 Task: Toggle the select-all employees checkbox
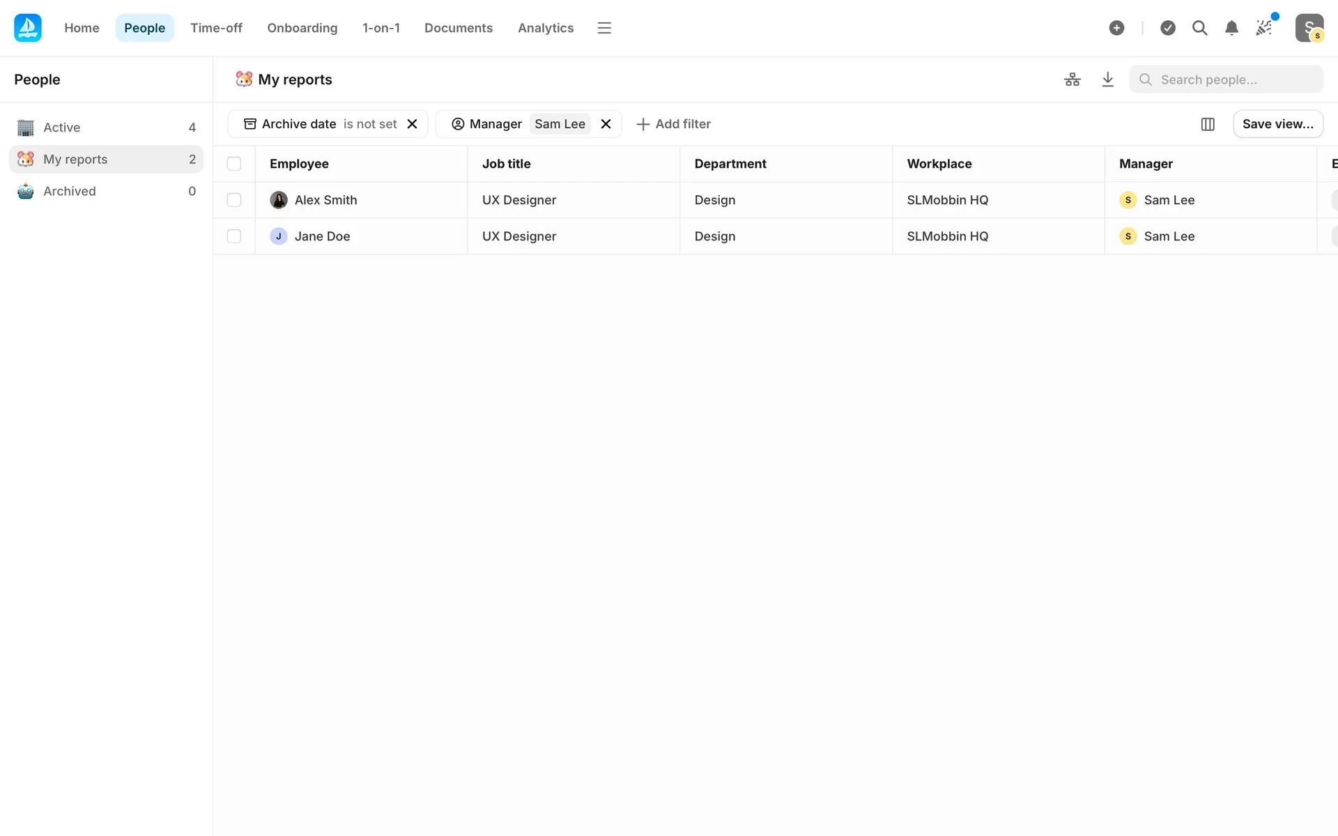coord(234,164)
